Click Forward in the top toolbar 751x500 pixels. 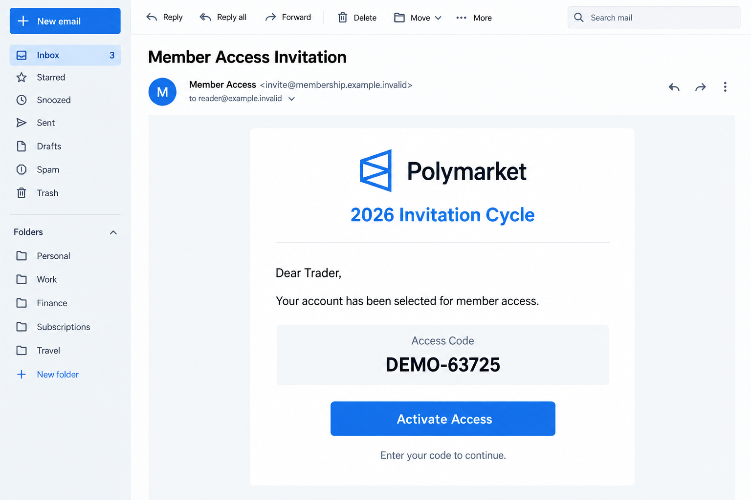288,18
